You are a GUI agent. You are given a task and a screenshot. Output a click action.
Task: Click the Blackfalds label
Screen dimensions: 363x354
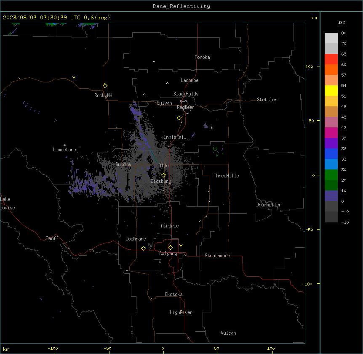point(186,94)
